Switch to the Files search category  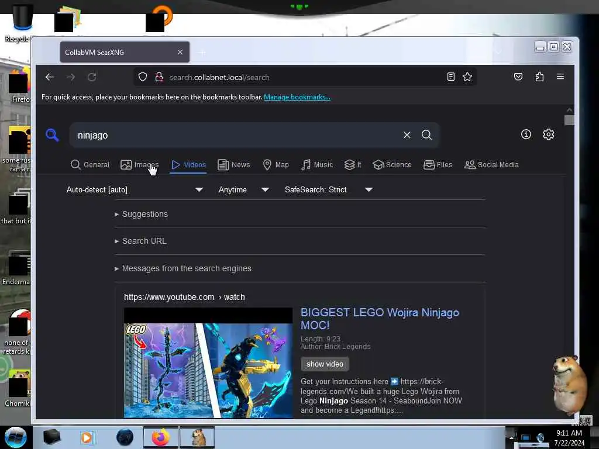(438, 164)
